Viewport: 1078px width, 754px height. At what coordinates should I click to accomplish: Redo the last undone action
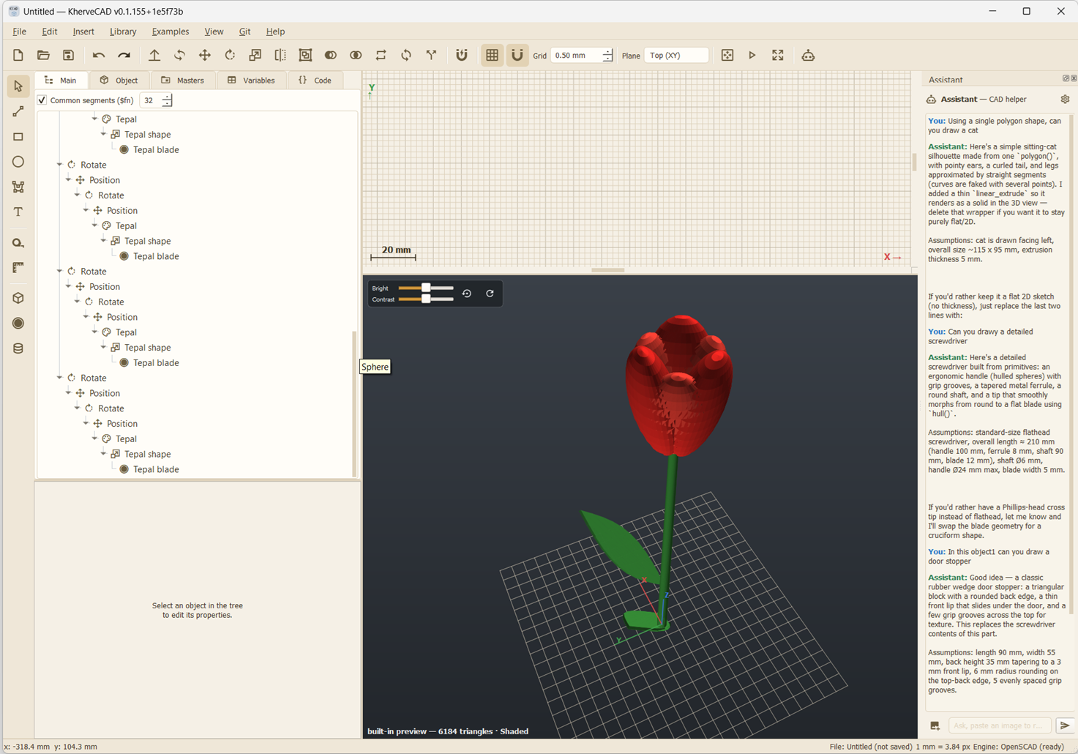[x=124, y=56]
